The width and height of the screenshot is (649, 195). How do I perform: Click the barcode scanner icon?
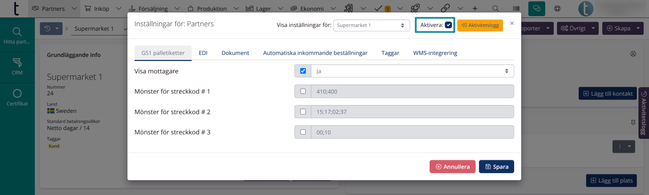click(x=516, y=8)
